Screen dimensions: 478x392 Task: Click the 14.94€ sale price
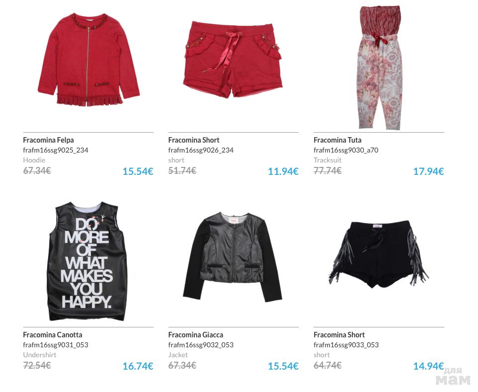click(428, 366)
